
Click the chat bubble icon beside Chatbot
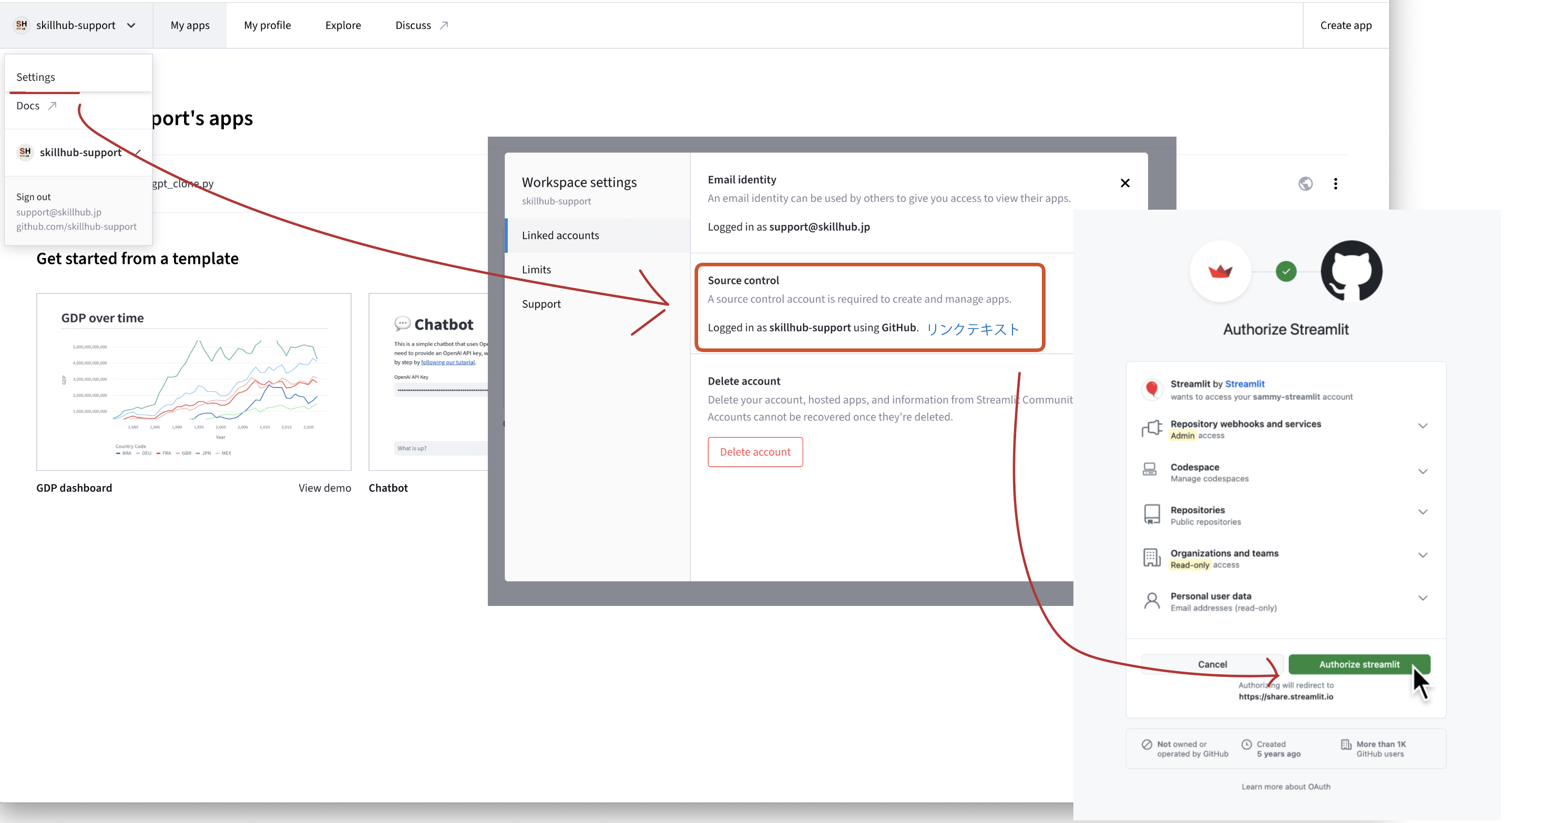point(402,324)
